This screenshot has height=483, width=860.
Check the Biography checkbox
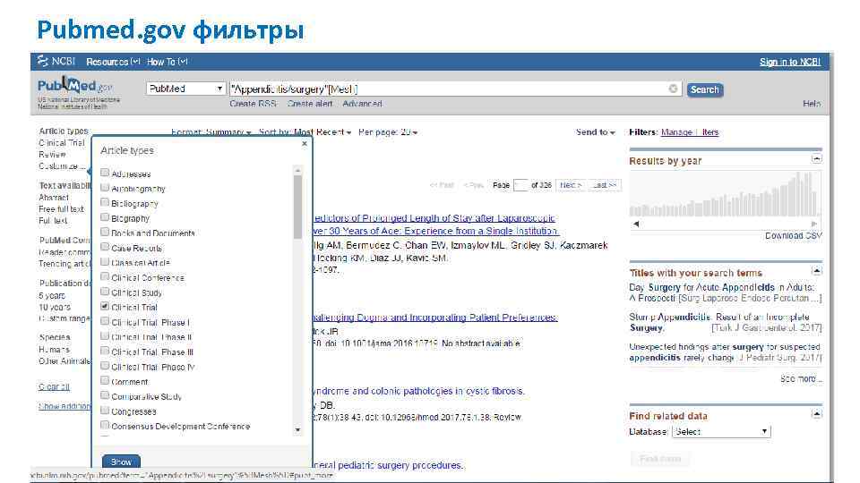click(x=105, y=216)
